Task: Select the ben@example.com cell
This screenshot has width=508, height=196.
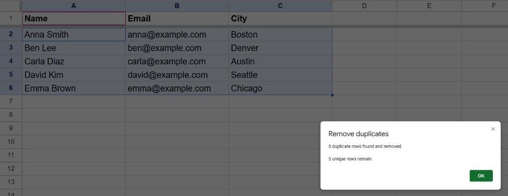Action: click(177, 48)
